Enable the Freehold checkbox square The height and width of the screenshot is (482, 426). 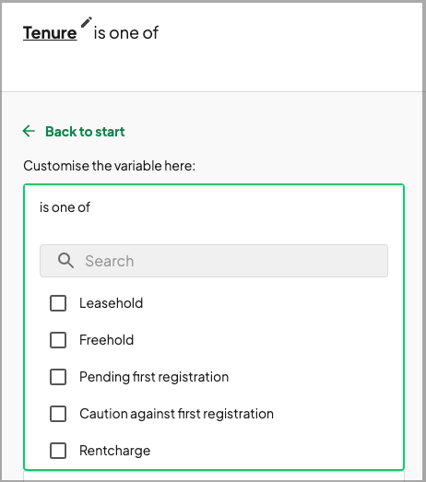coord(58,340)
